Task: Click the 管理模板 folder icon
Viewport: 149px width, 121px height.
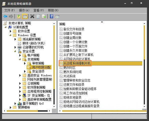Action: (15, 107)
